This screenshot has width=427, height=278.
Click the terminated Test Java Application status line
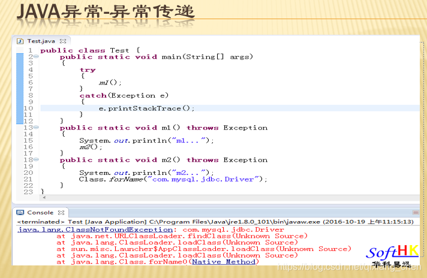(215, 222)
